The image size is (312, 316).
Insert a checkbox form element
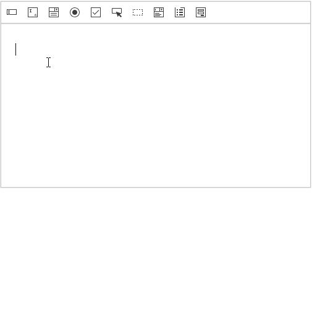tap(96, 12)
